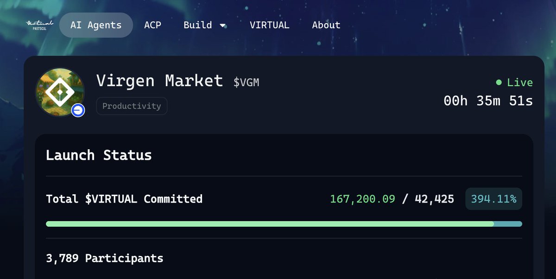Click the Productivity category tag
This screenshot has height=279, width=556.
(x=132, y=106)
